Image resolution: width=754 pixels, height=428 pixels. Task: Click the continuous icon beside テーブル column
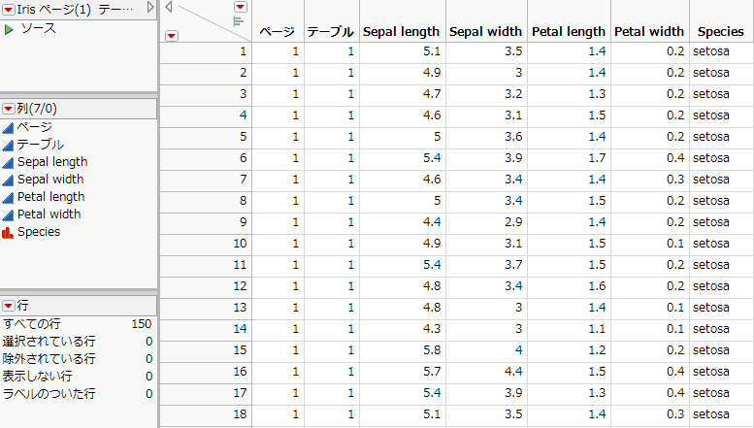[8, 145]
